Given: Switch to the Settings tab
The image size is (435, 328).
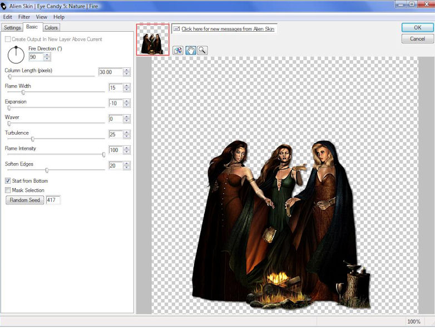Looking at the screenshot, I should click(12, 27).
